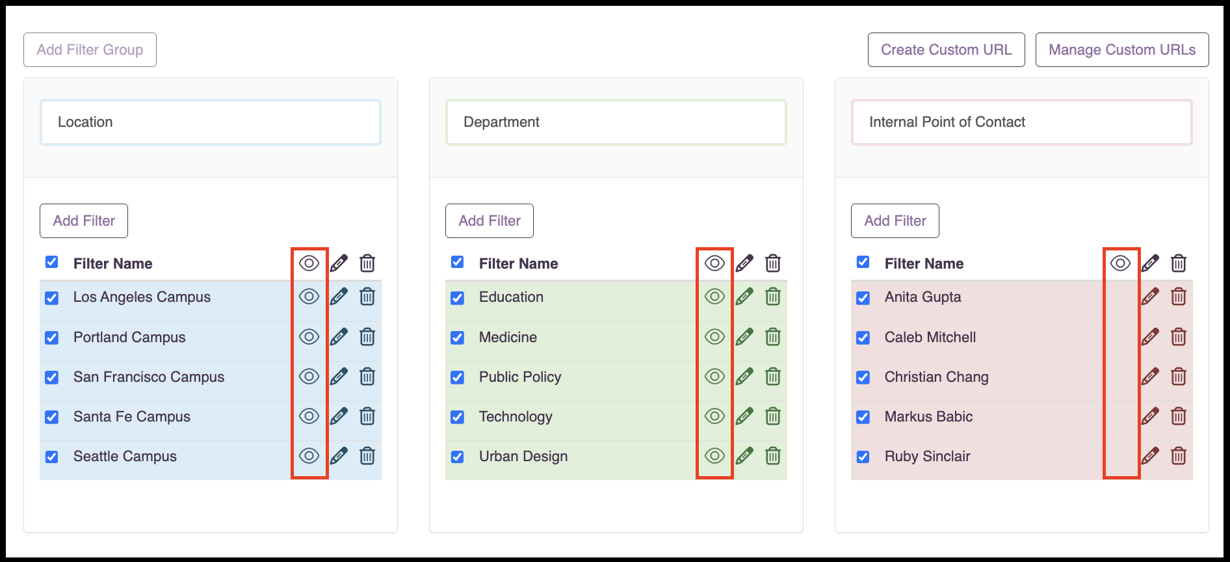Delete the Santa Fe Campus filter

pos(367,416)
